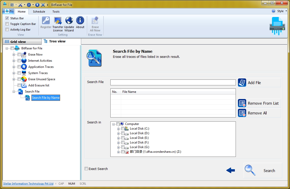This screenshot has width=290, height=189.
Task: Click the About info icon
Action: 80,21
